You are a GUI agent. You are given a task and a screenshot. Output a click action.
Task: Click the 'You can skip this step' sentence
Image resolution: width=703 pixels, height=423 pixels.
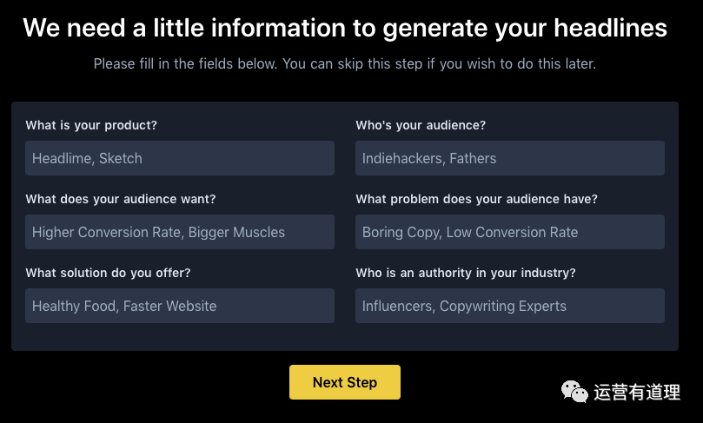coord(440,63)
